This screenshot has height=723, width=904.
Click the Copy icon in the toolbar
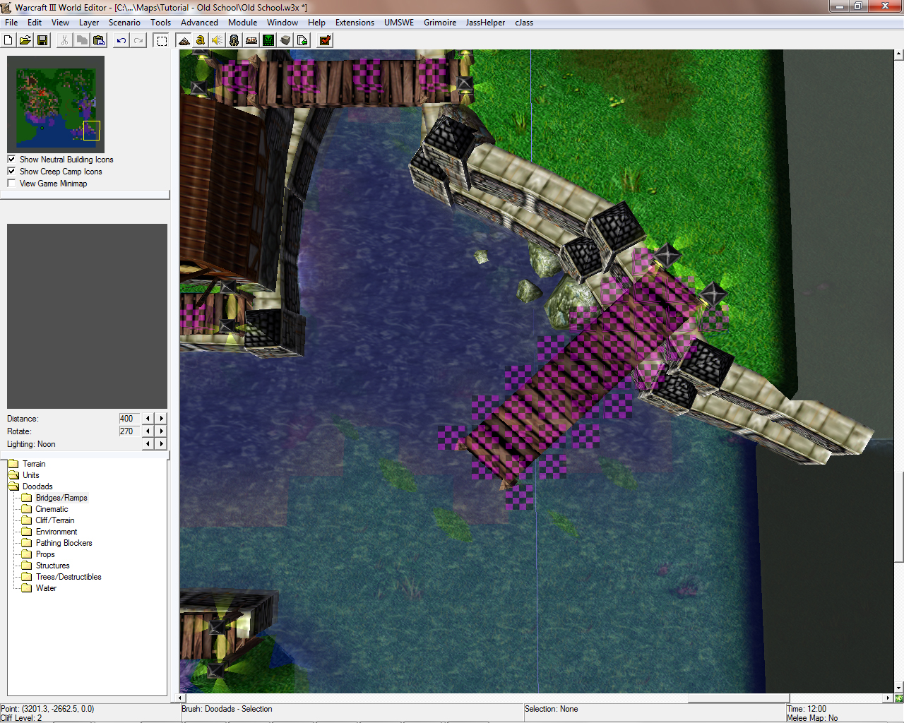click(x=82, y=40)
